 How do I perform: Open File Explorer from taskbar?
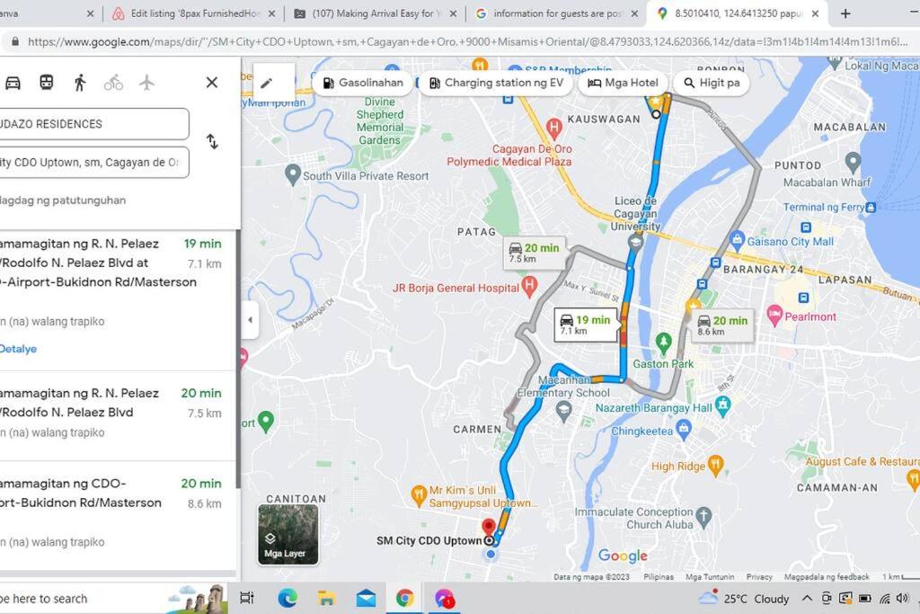[326, 598]
